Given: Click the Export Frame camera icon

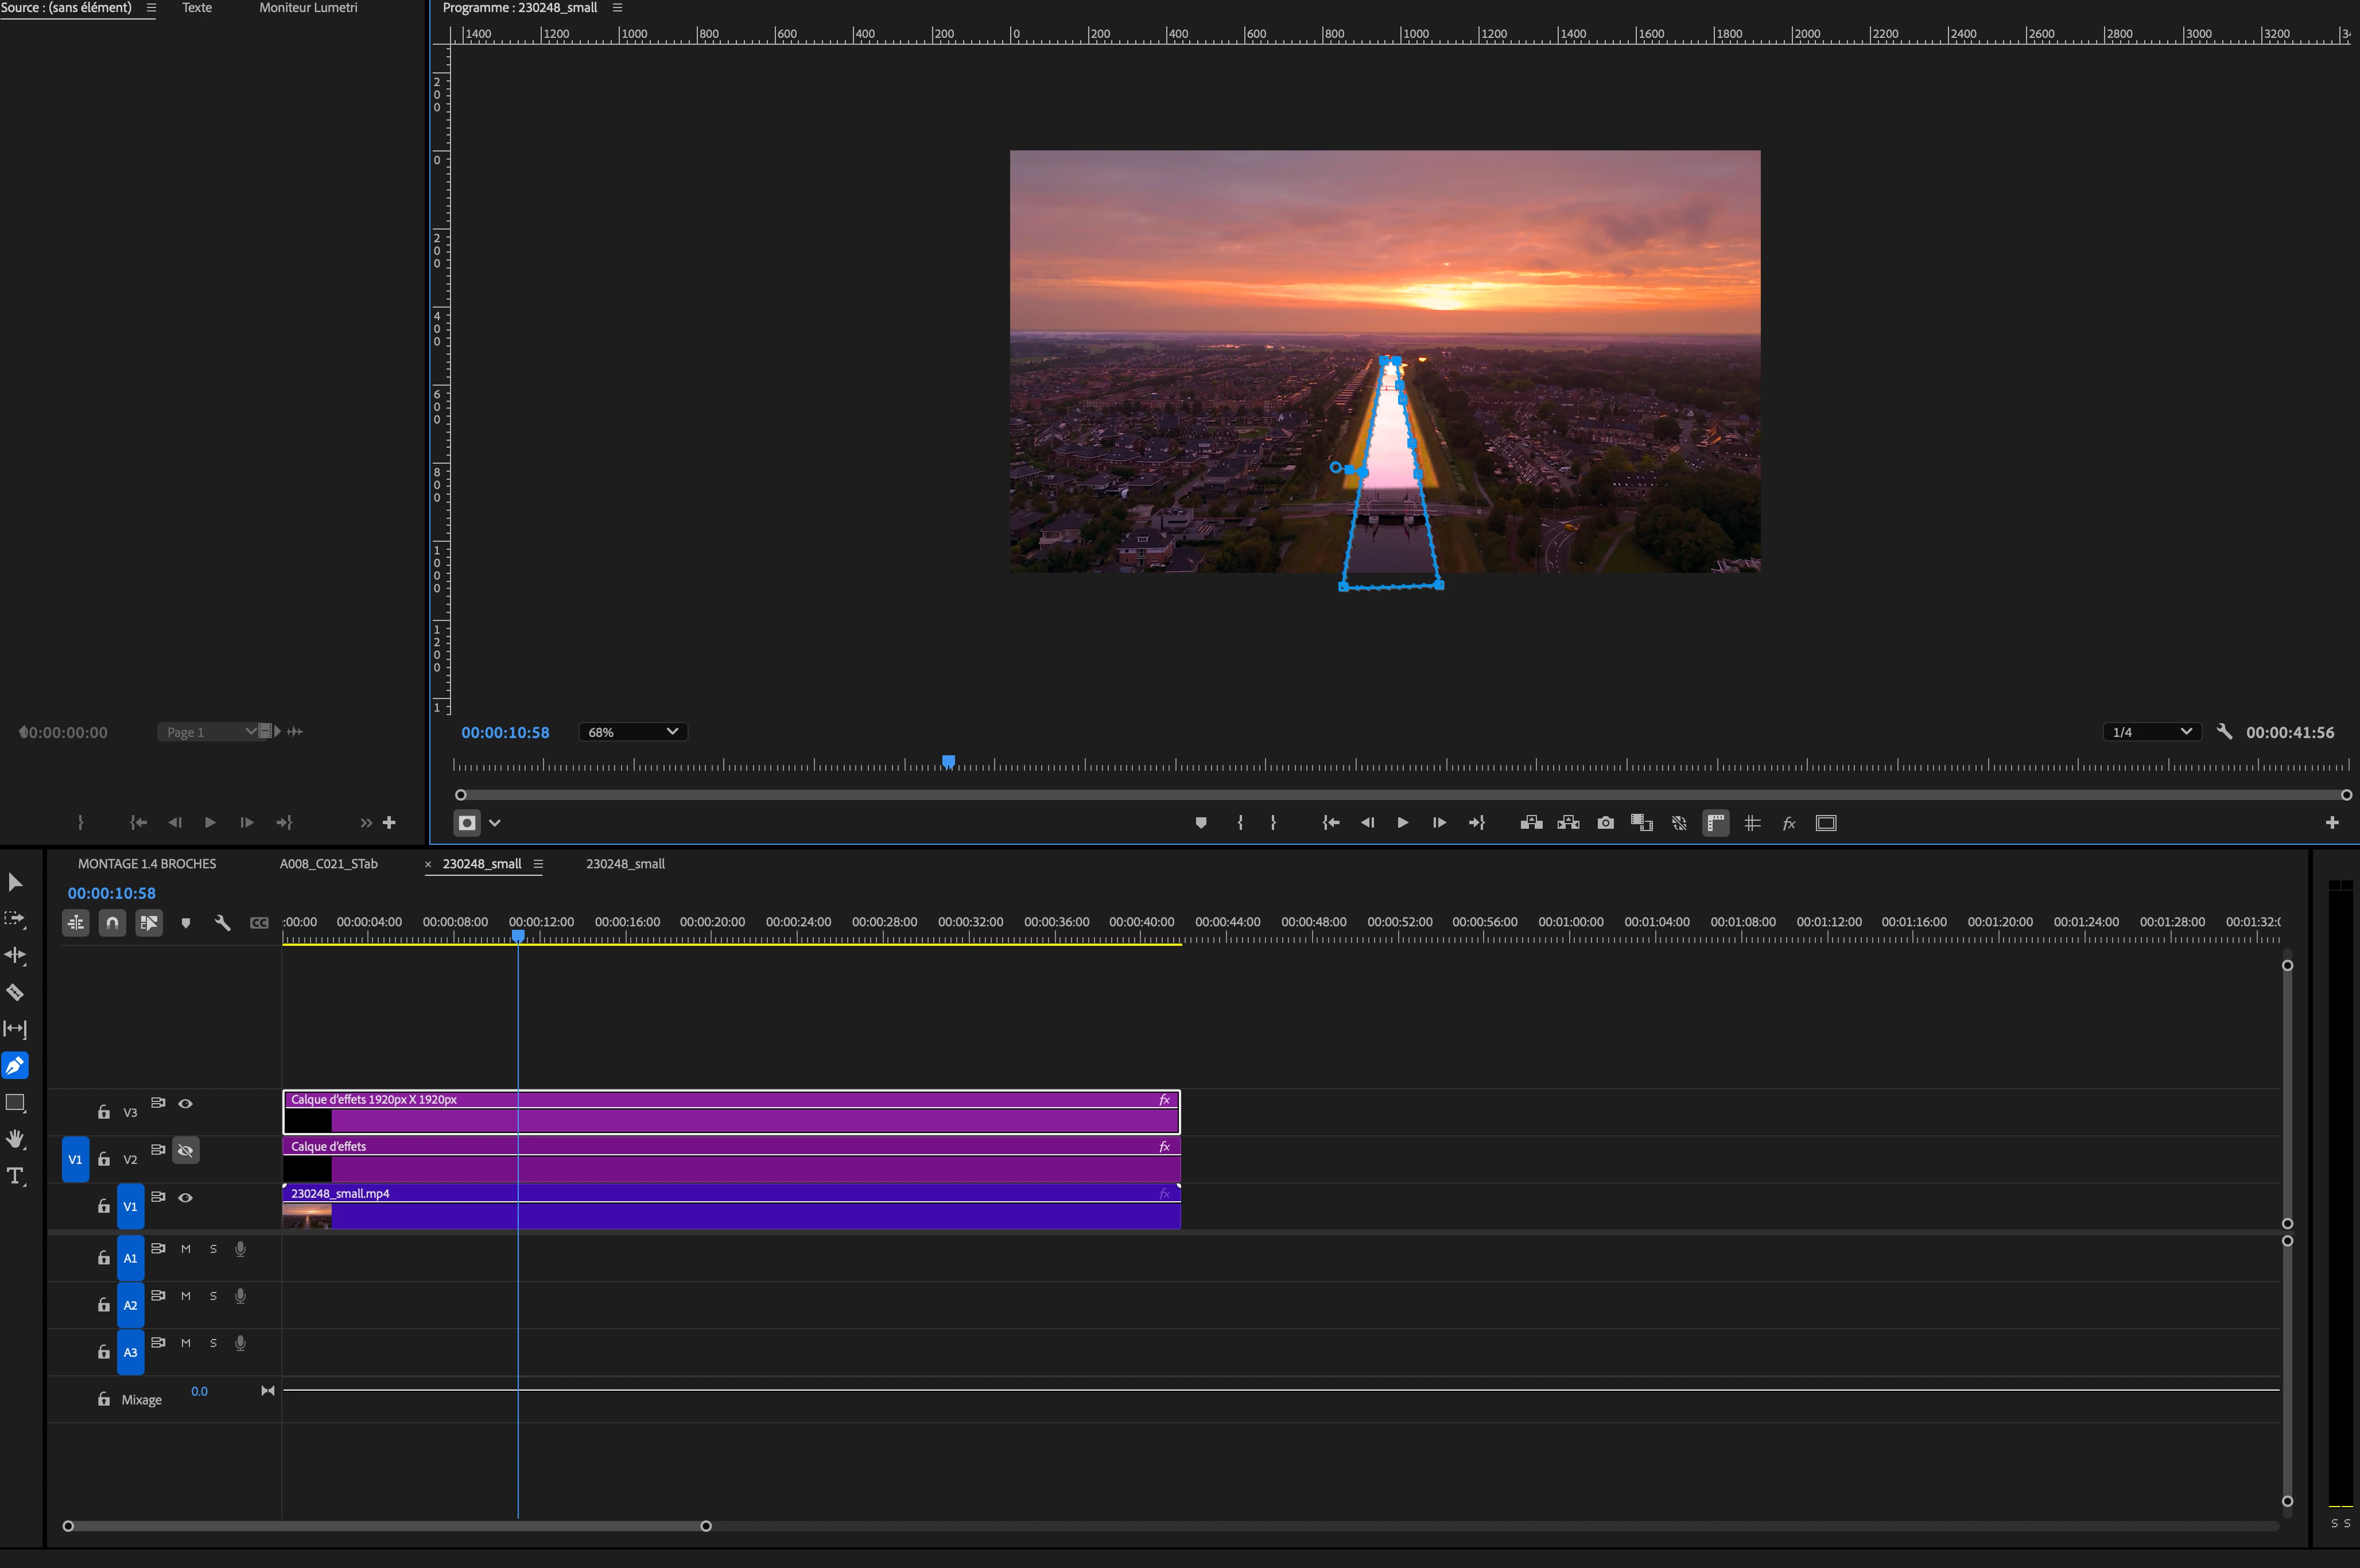Looking at the screenshot, I should tap(1605, 823).
